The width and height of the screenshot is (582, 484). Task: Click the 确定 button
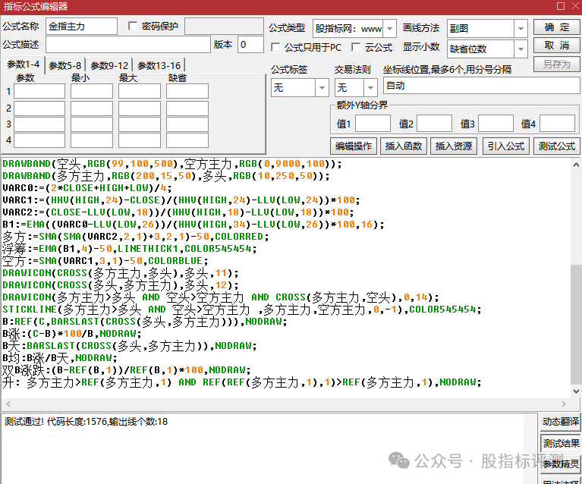coord(557,27)
